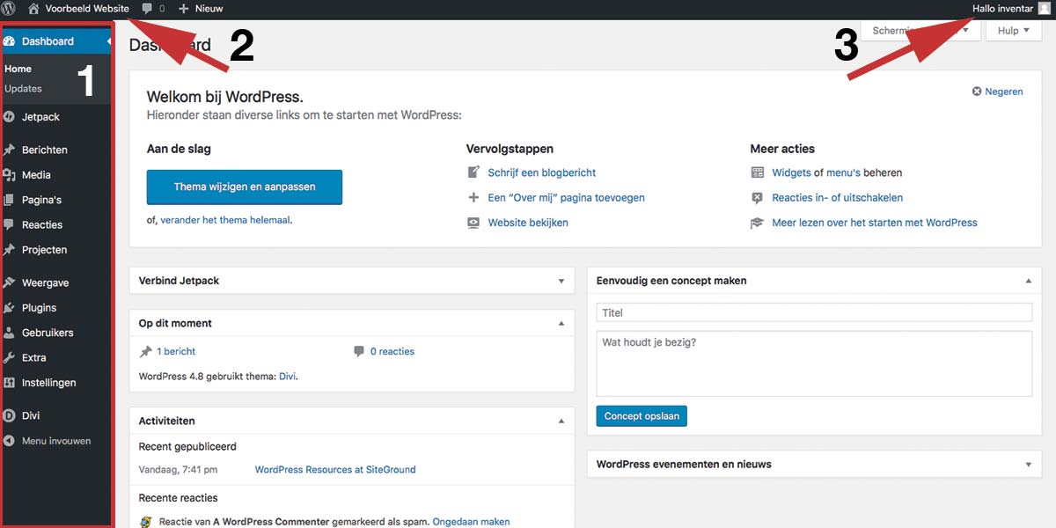Open the WordPress logo menu
Screen dimensions: 1056x528
(x=9, y=8)
